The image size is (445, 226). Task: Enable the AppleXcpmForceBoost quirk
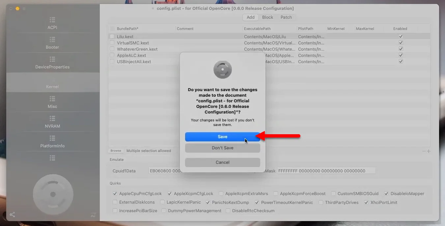point(276,194)
